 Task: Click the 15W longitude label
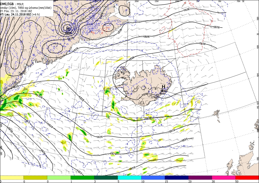point(157,1)
